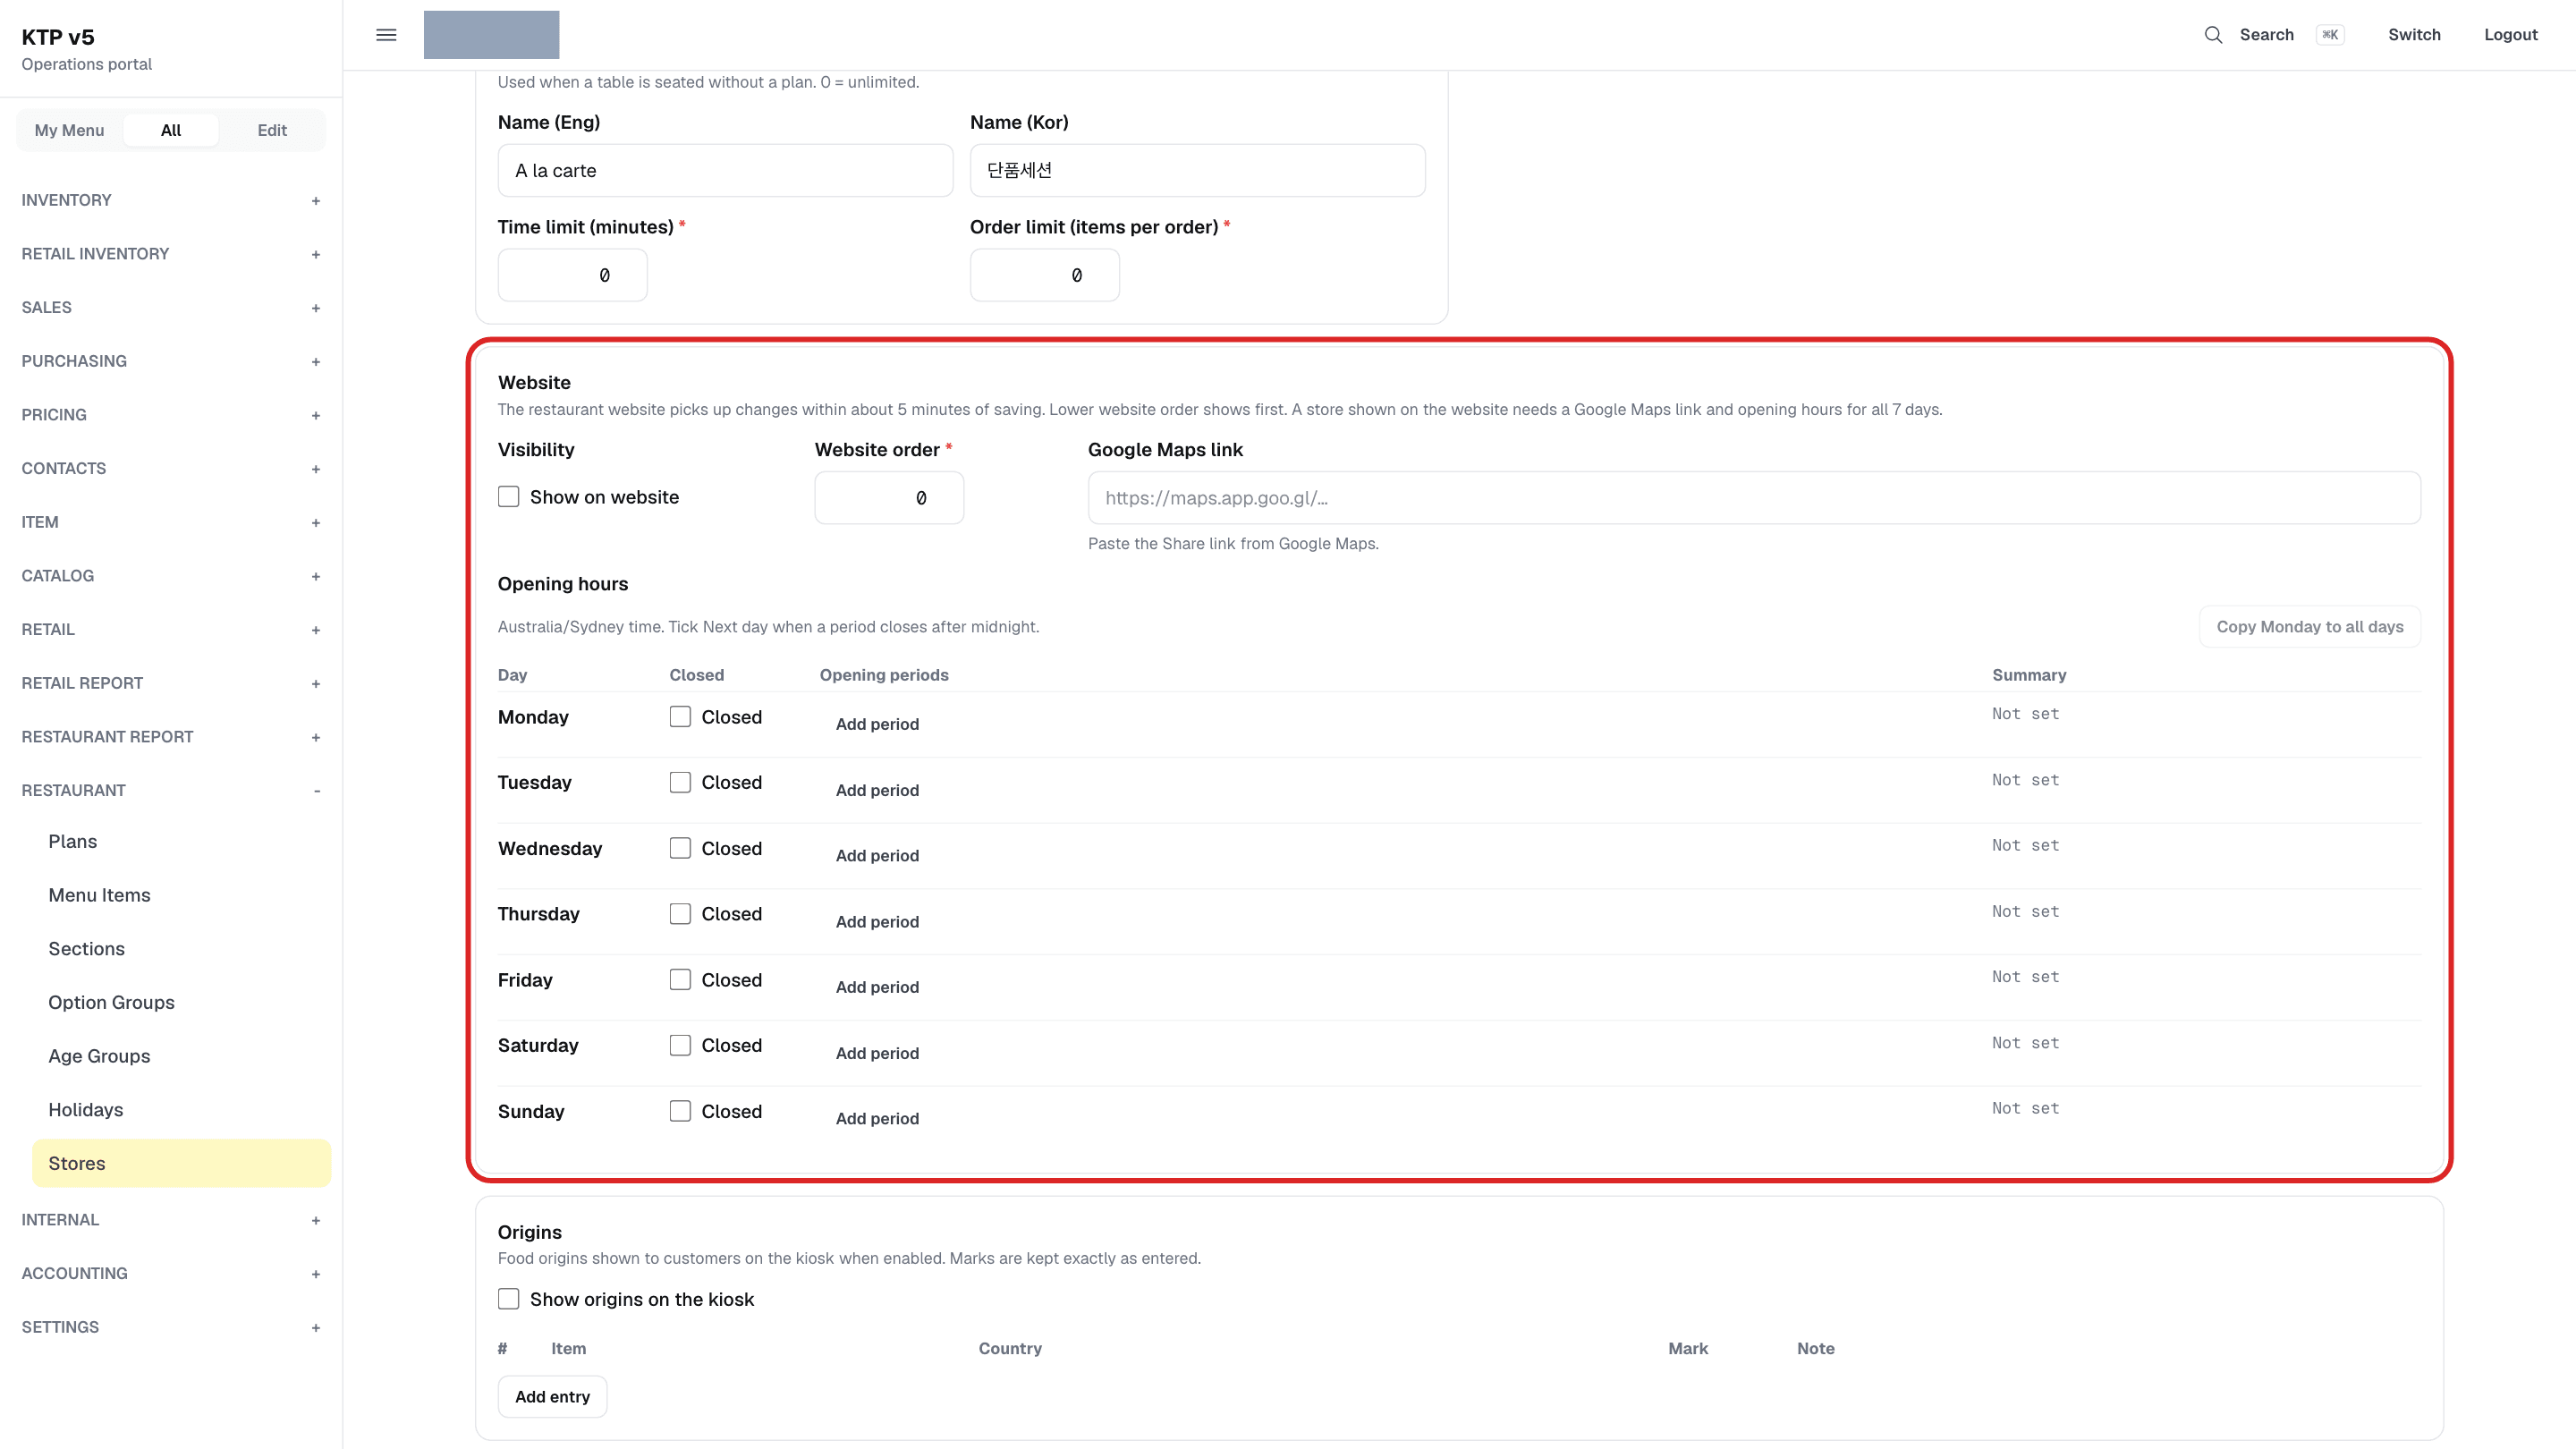This screenshot has height=1449, width=2576.
Task: Select the All tab
Action: pos(171,130)
